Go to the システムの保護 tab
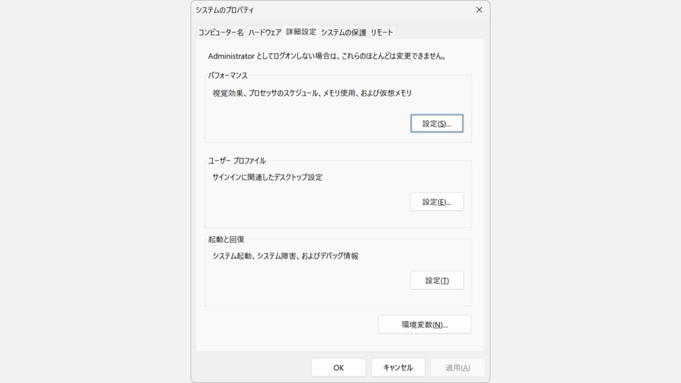This screenshot has width=681, height=383. (344, 33)
